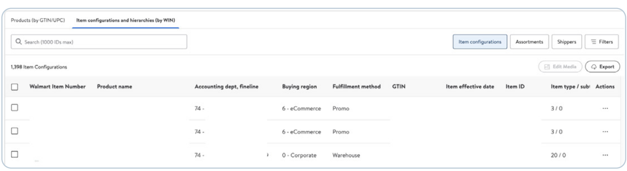Focus the Search (1000 IDs max) field

99,42
